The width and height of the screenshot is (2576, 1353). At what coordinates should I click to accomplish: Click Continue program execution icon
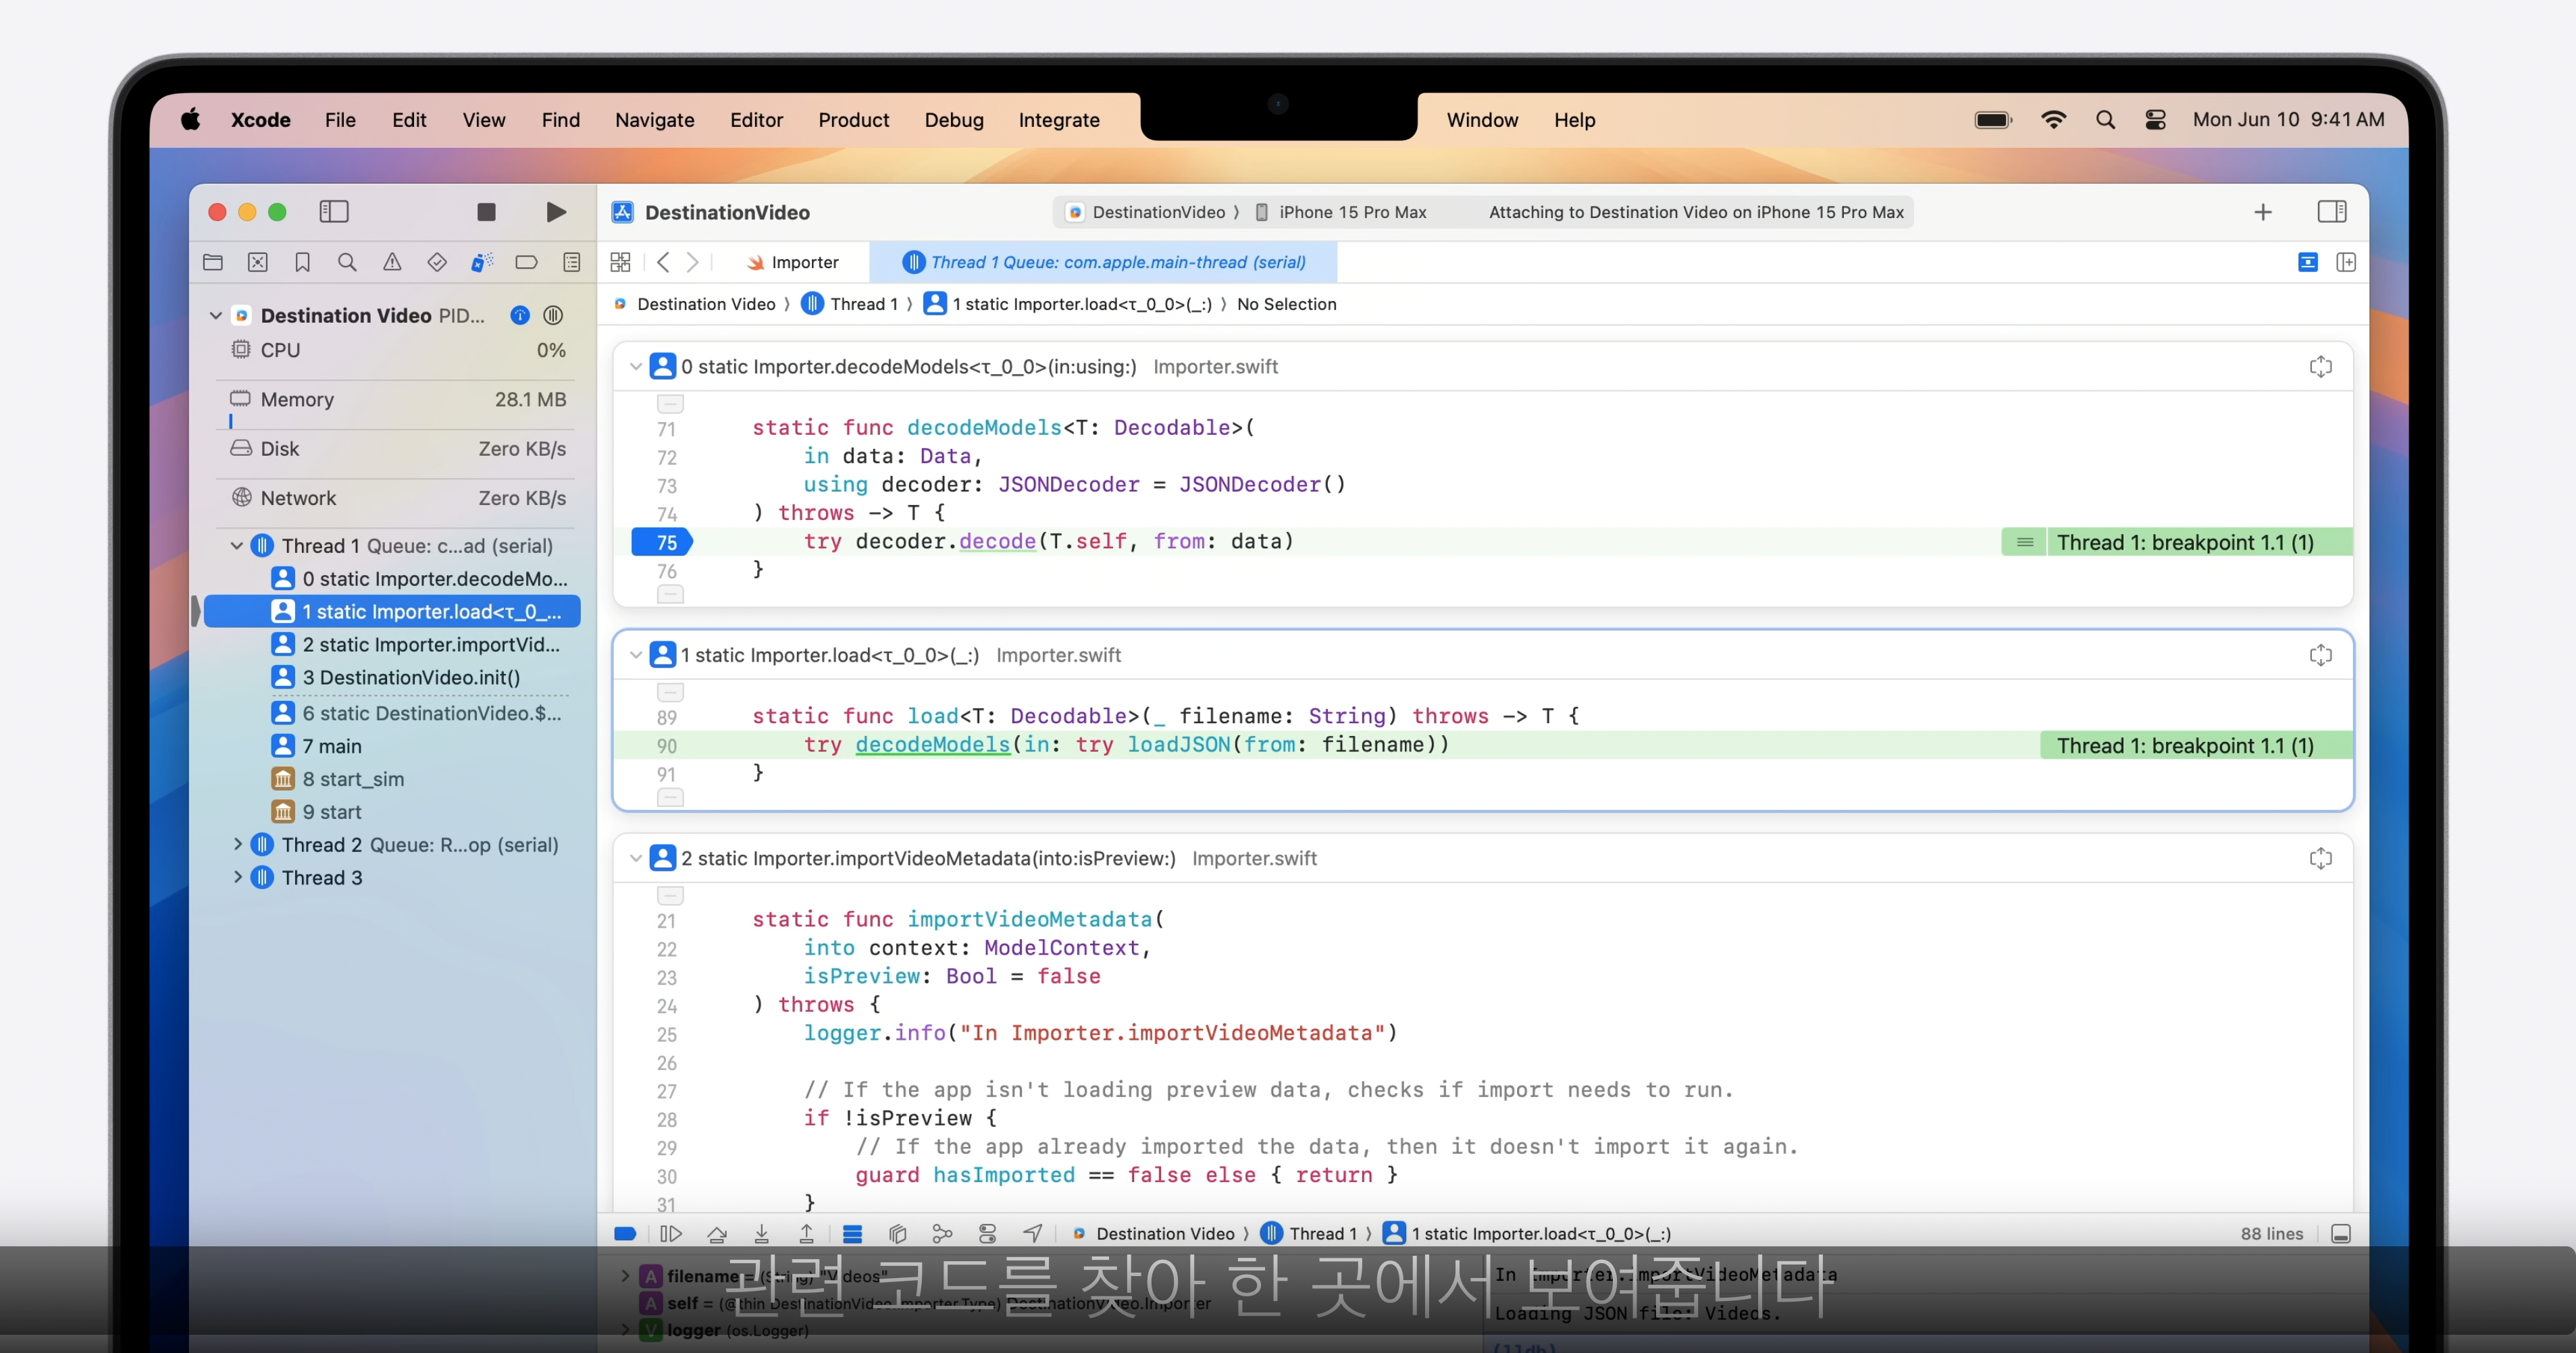[671, 1233]
